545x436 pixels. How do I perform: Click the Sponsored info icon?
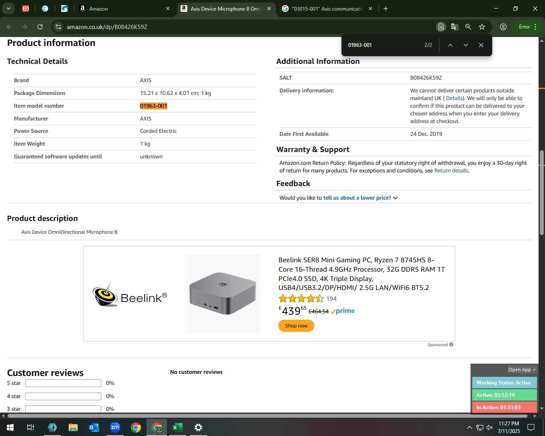pyautogui.click(x=451, y=345)
